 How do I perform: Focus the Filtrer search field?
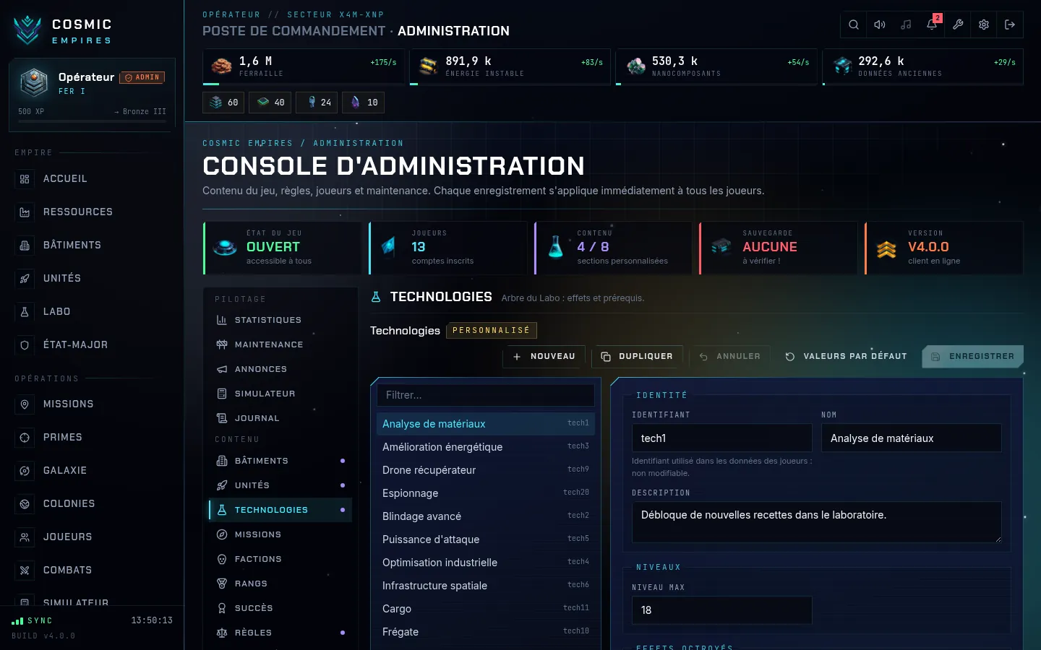point(486,395)
